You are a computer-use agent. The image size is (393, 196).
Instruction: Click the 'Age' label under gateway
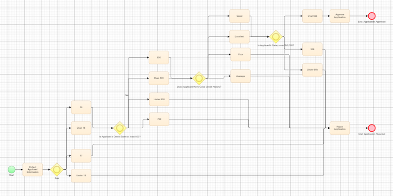coord(56,178)
